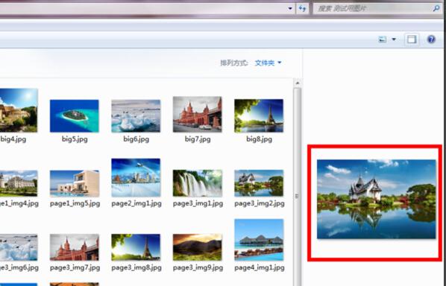Select the big5.jpg island thumbnail
The image size is (446, 286).
(x=75, y=116)
